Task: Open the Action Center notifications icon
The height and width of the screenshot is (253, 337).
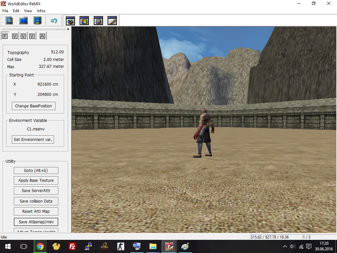Action: 309,246
